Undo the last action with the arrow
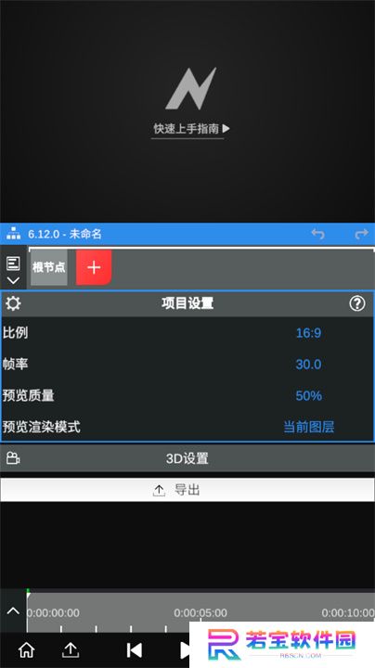Screen dimensions: 375x668 pos(317,234)
